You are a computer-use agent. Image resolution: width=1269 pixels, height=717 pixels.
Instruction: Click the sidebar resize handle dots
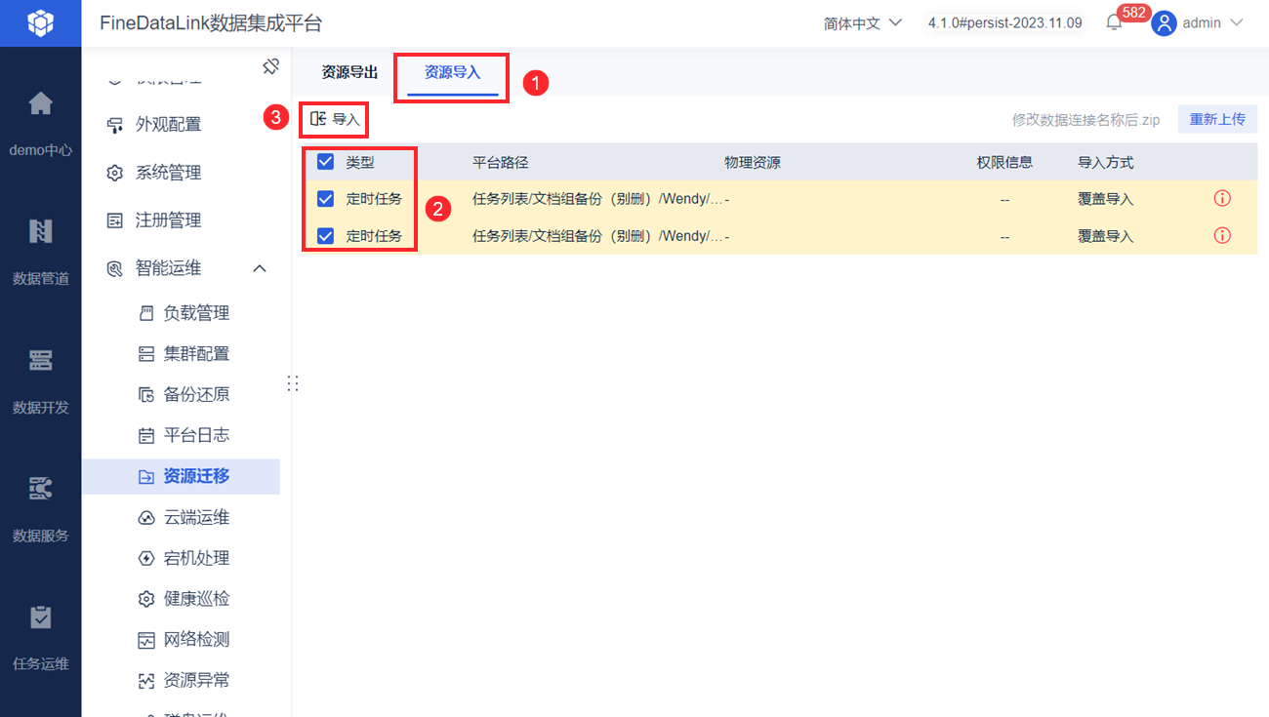pos(292,383)
